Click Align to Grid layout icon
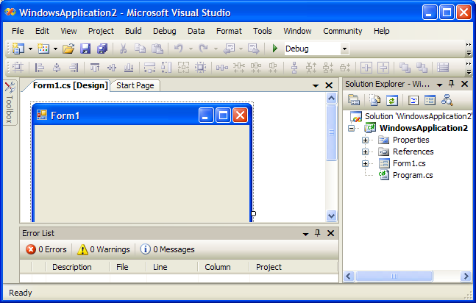The width and height of the screenshot is (476, 303). (18, 68)
